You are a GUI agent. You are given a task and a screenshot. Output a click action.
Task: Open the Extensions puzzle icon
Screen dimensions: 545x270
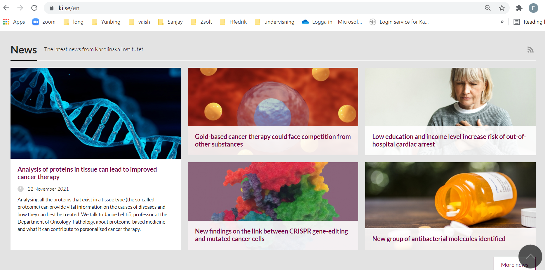tap(519, 8)
